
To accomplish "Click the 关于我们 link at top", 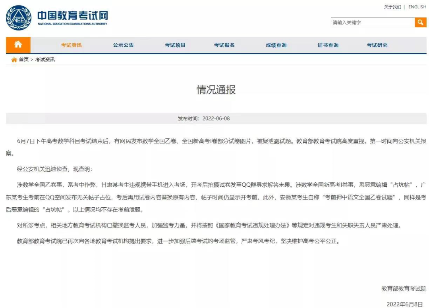I will [392, 7].
